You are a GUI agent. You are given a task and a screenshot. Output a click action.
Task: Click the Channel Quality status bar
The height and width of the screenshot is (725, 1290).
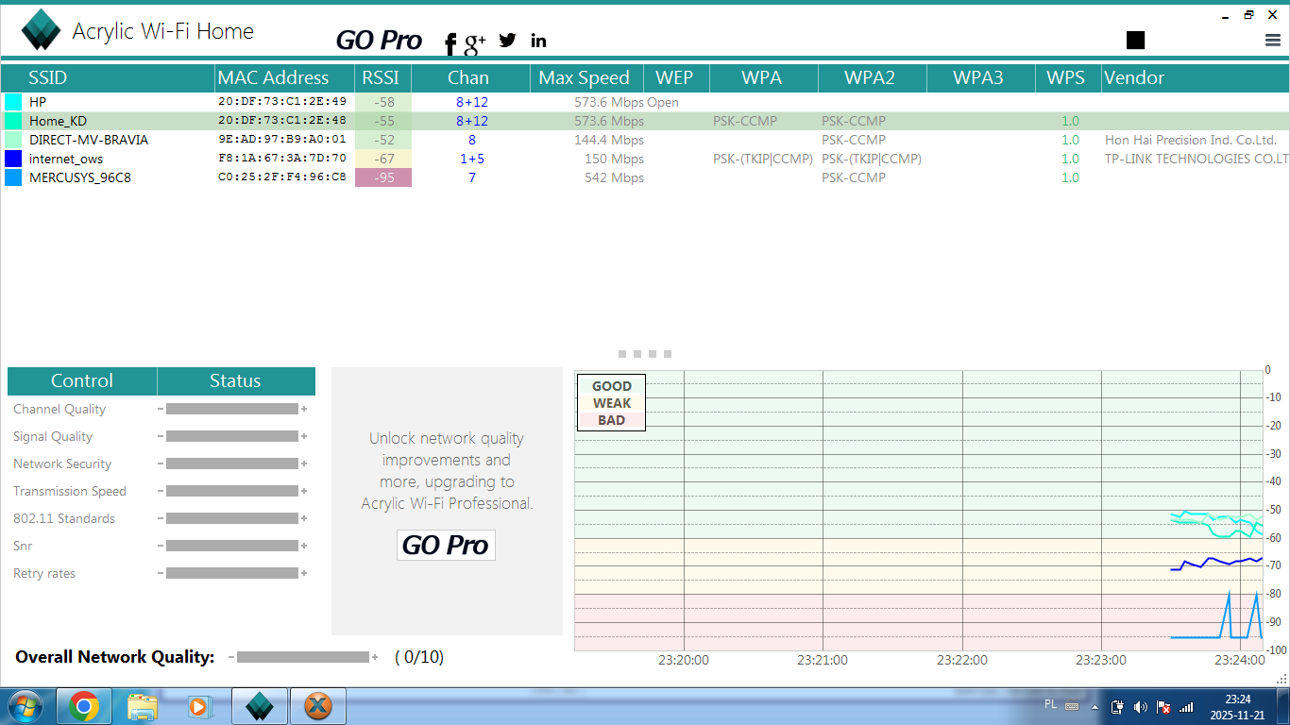click(x=232, y=409)
